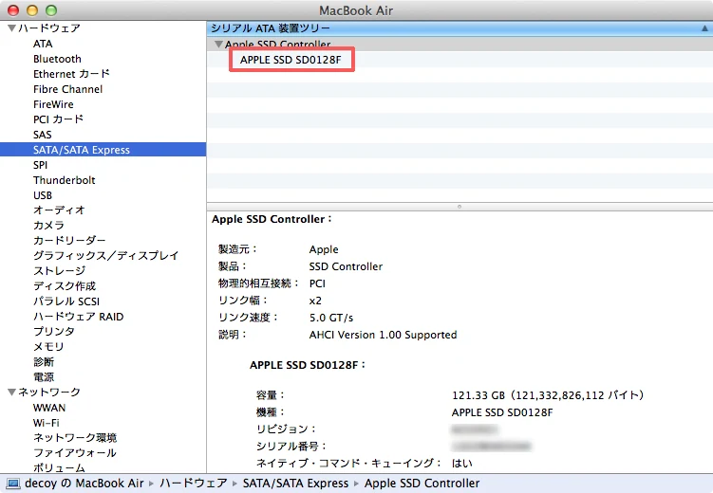Select ATA in the sidebar
This screenshot has width=713, height=493.
point(43,44)
